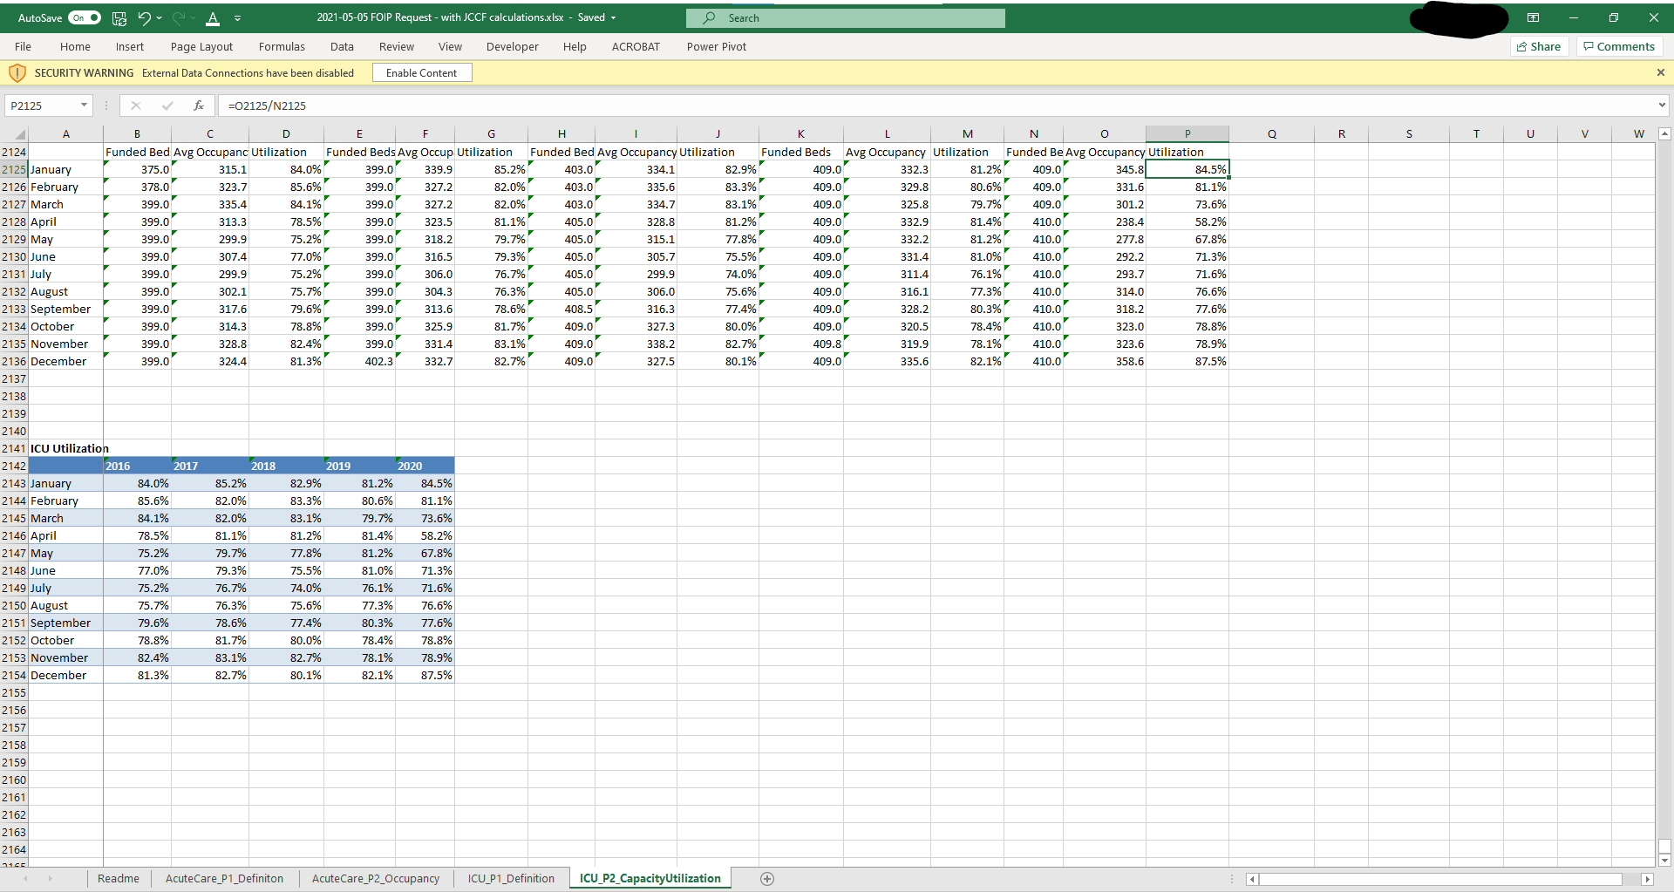The height and width of the screenshot is (892, 1674).
Task: Switch to the AcuteCare_P2_Occupancy sheet
Action: 375,878
